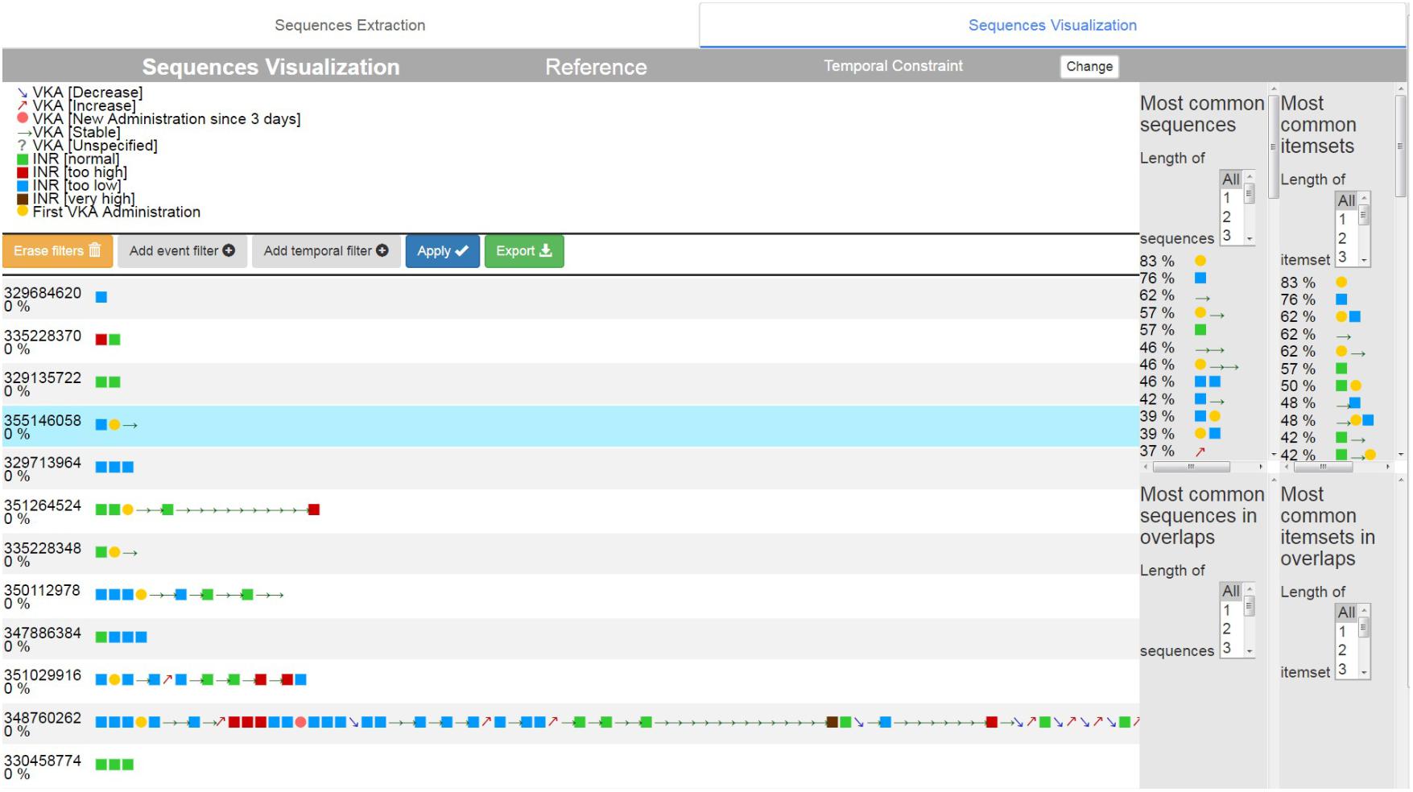Click the plus icon on Add event filter
Viewport: 1413px width, 792px height.
[x=229, y=250]
